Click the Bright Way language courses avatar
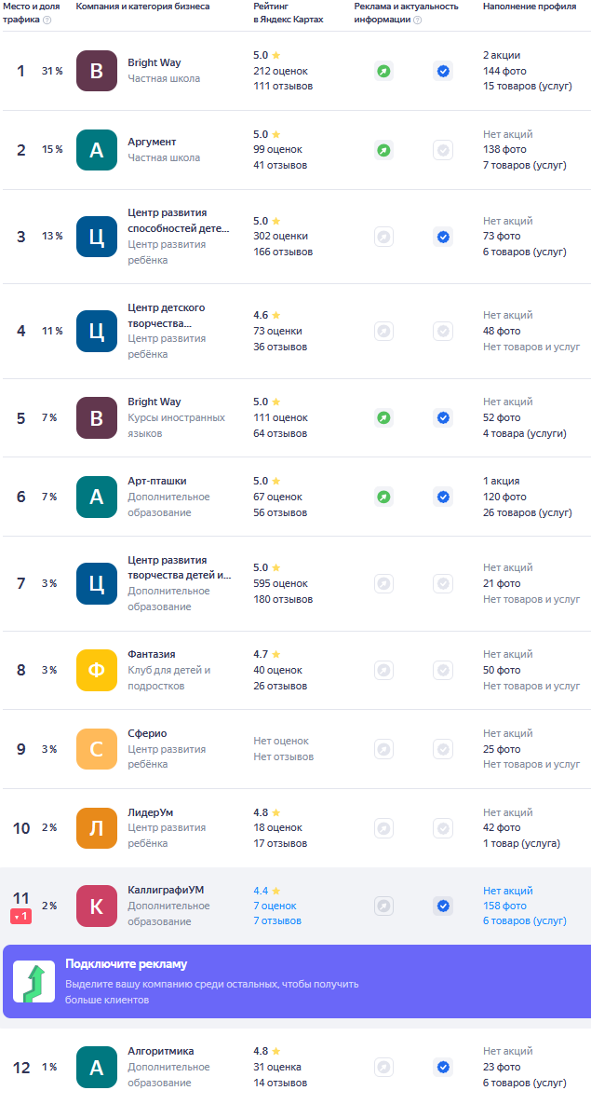This screenshot has height=1104, width=591. coord(97,417)
